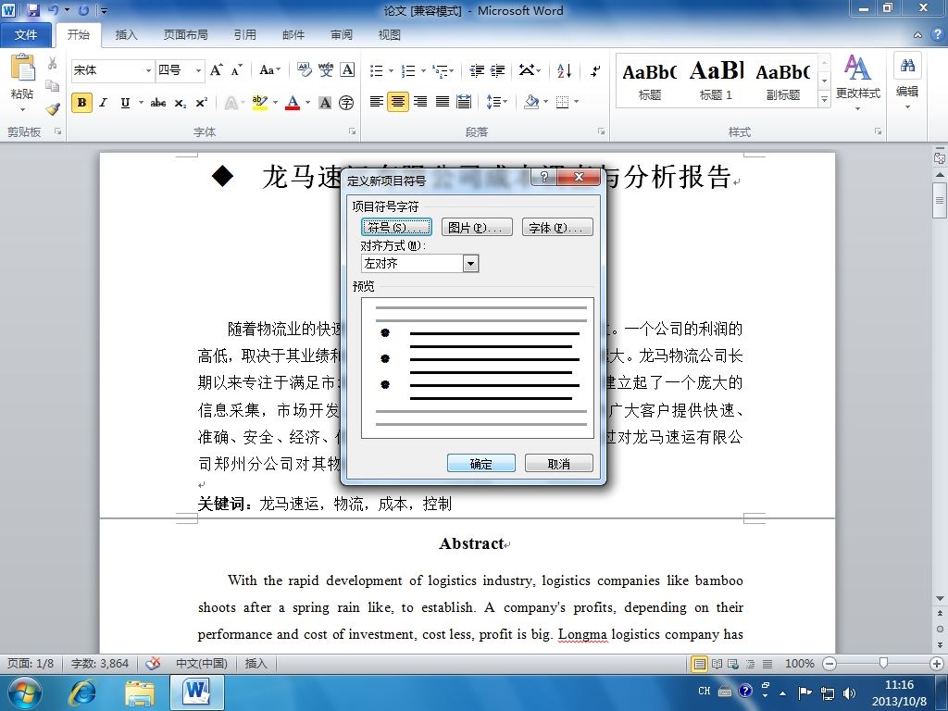
Task: Click 取消 Cancel button
Action: [x=558, y=464]
